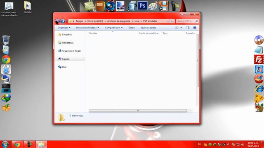Click the search magnifier icon
Screen dimensions: 264x148
[196, 21]
